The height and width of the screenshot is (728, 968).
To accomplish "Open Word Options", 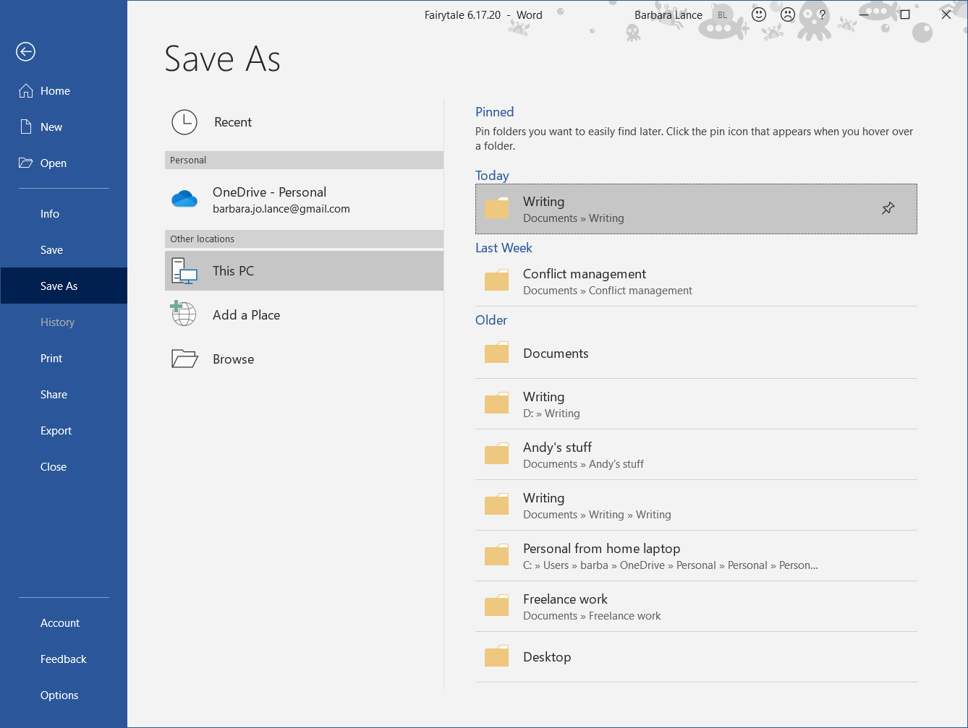I will click(64, 695).
